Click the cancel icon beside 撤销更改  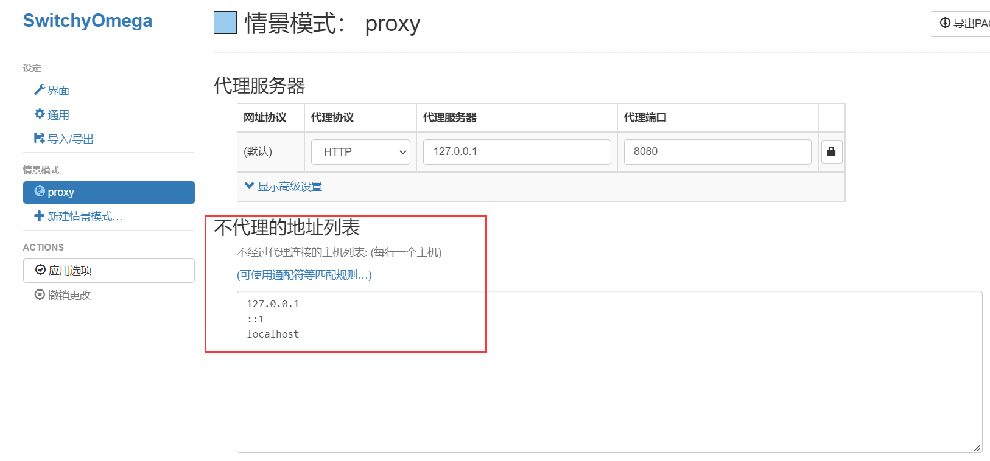coord(40,295)
